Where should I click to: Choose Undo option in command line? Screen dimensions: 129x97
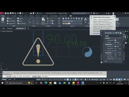(39, 77)
